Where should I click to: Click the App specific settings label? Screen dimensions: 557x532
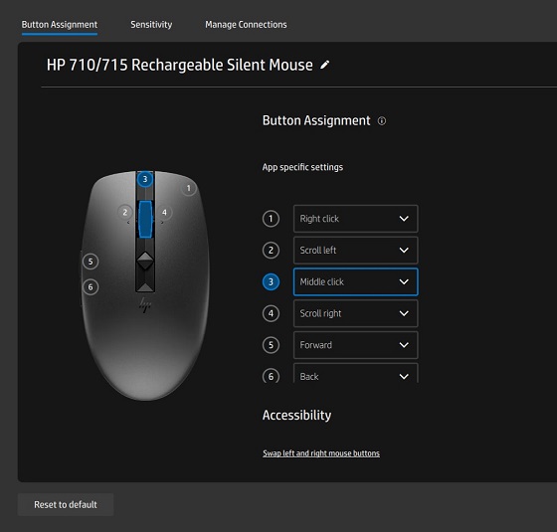pos(302,167)
